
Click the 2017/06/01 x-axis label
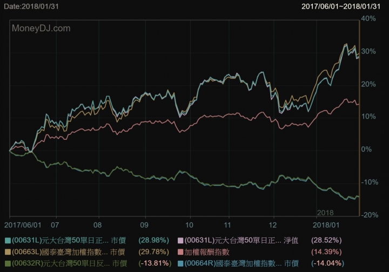pyautogui.click(x=23, y=225)
